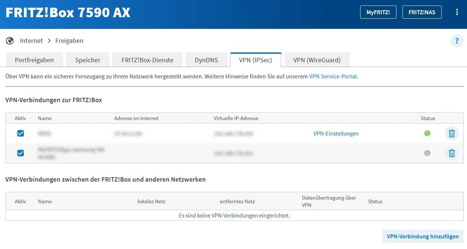467x249 pixels.
Task: Click the heading VPN-Verbindungen zur FRITZ!Box
Action: [54, 100]
